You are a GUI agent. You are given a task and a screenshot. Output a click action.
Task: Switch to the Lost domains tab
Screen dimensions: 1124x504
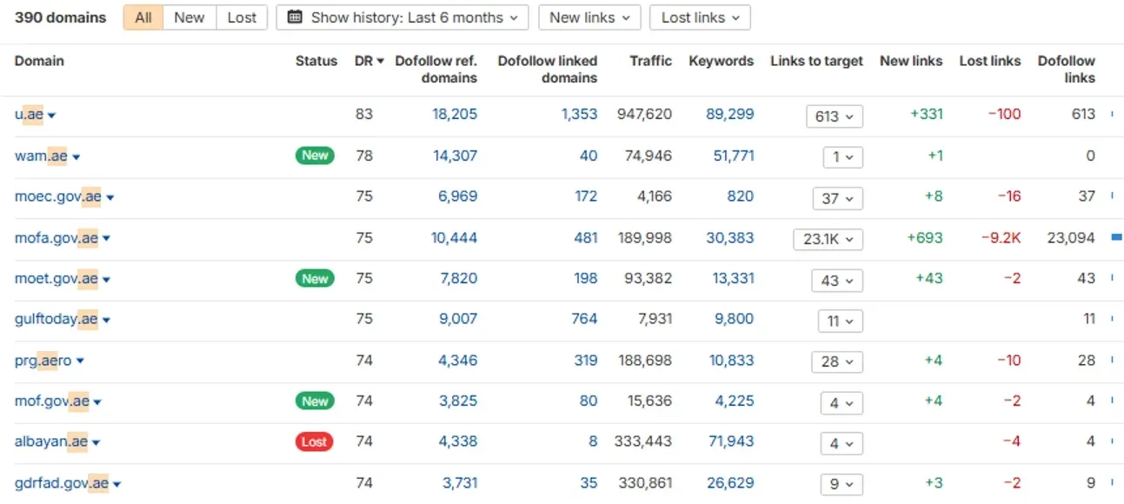(242, 17)
